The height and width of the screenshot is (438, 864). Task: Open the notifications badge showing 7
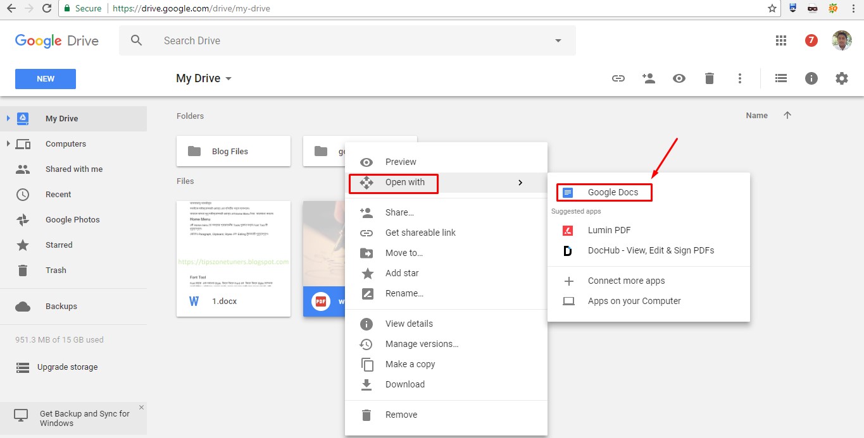pos(811,40)
